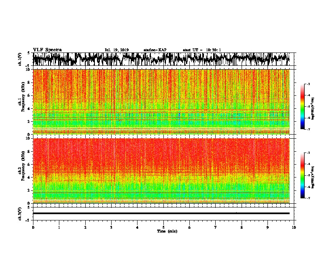Click the time axis tick label "10"

point(294,227)
